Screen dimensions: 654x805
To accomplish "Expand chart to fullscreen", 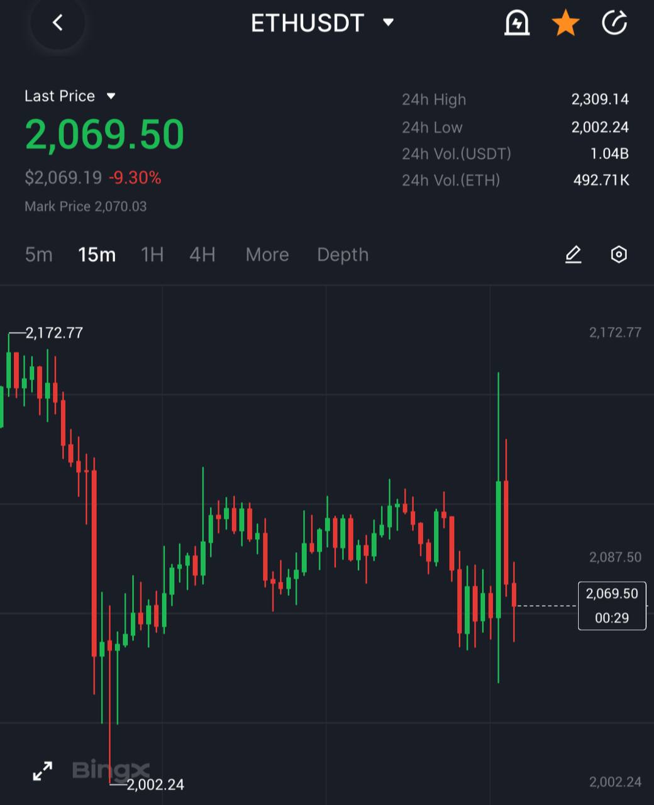I will [x=43, y=770].
